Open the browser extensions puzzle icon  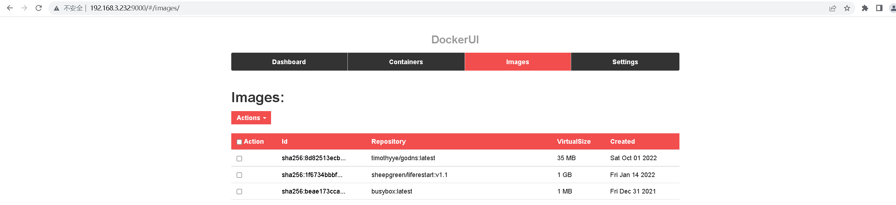[x=865, y=8]
